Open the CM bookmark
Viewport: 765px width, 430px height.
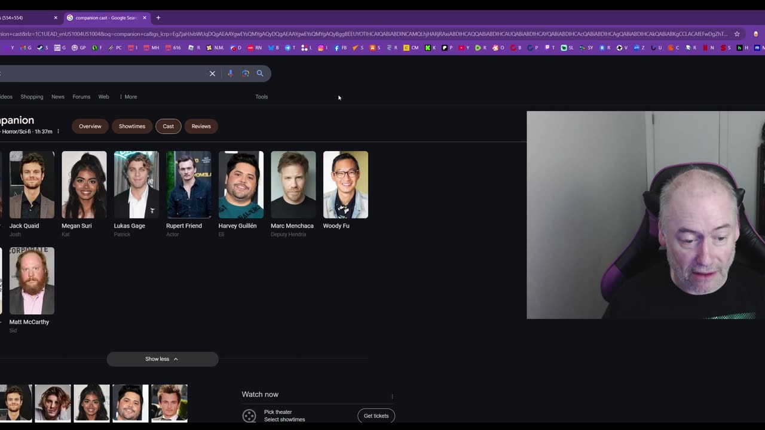pyautogui.click(x=411, y=48)
